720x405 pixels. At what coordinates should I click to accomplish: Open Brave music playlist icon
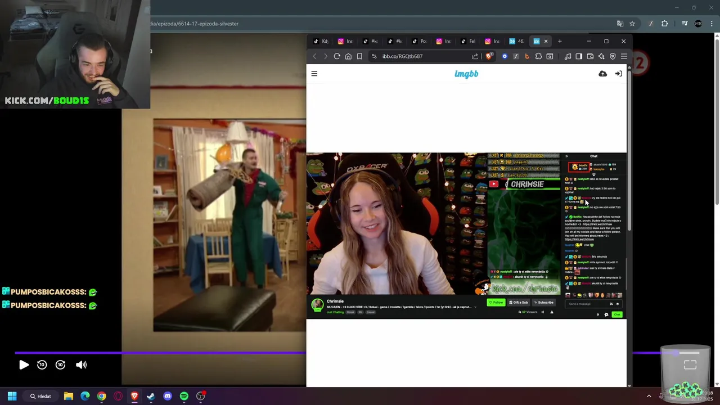[568, 56]
